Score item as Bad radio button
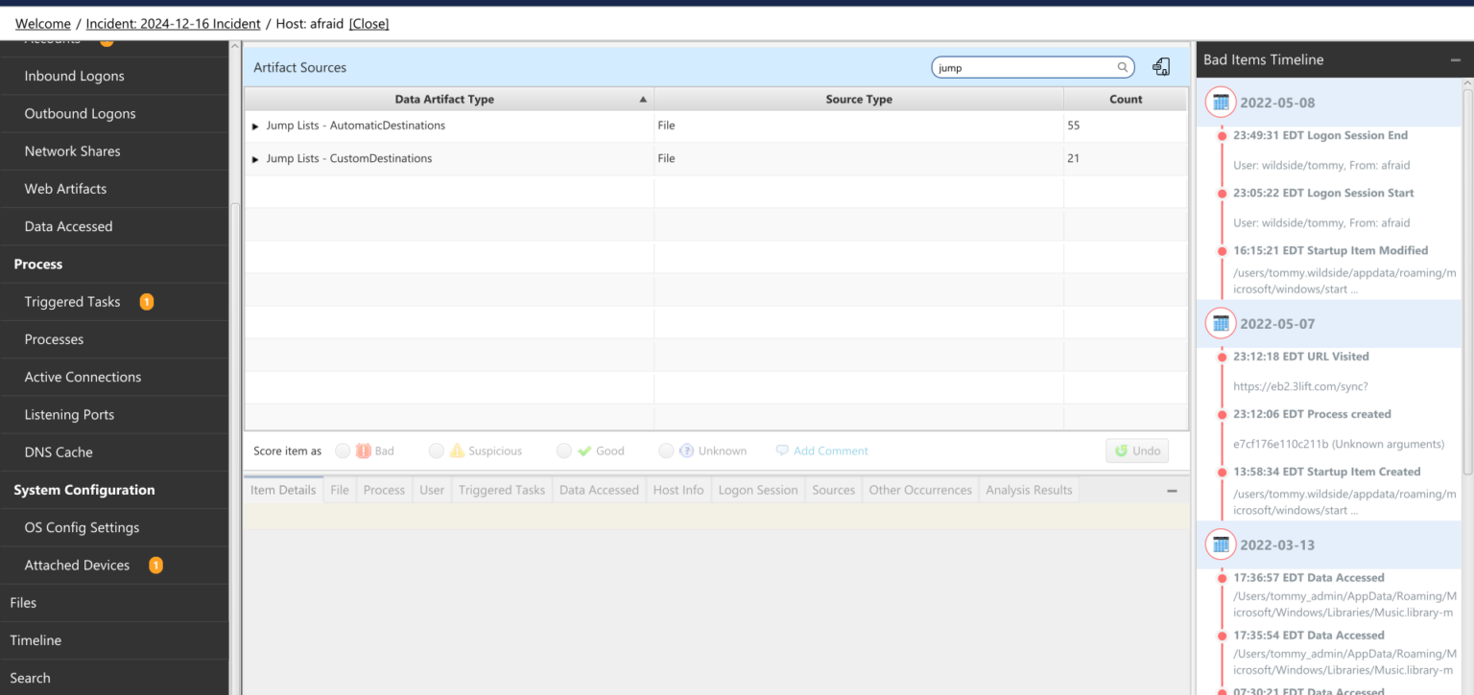This screenshot has height=695, width=1474. tap(343, 451)
